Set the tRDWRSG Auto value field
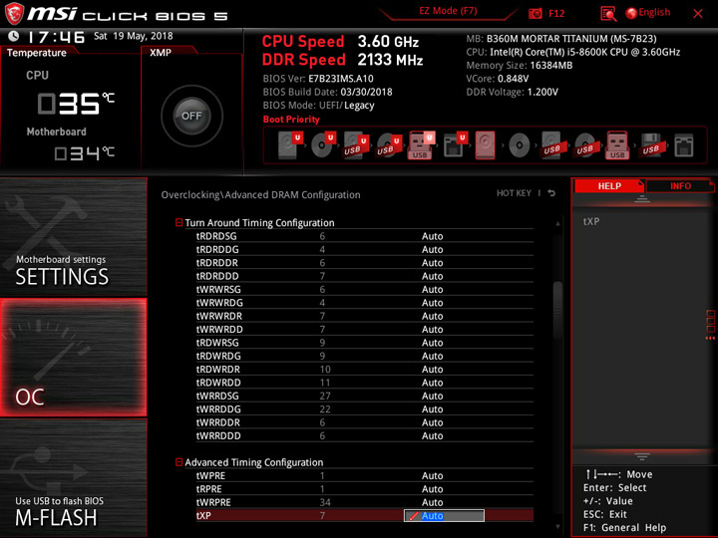The height and width of the screenshot is (538, 718). (432, 342)
